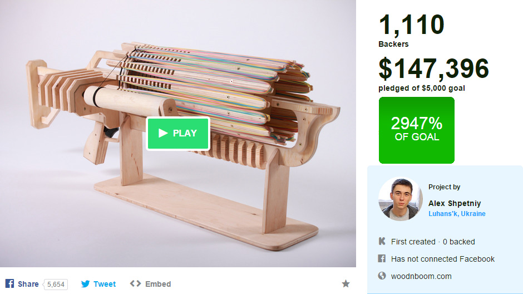This screenshot has width=523, height=294.
Task: Open creator name Alex Shpetniy
Action: pyautogui.click(x=455, y=203)
